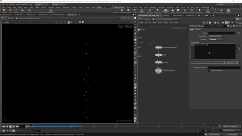Click the highlighted blue icon in viewport toolbar

69,22
